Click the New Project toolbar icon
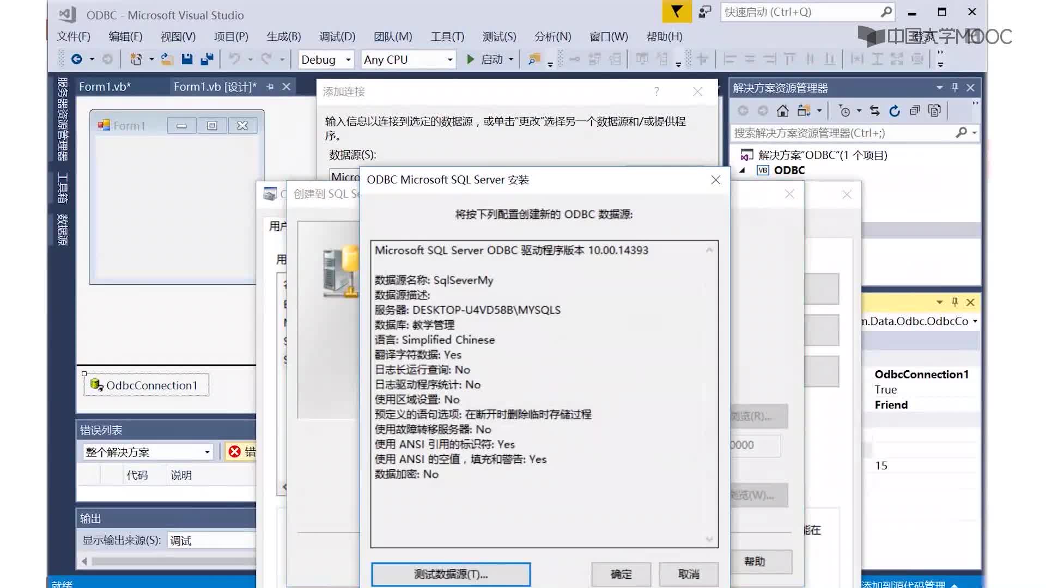The height and width of the screenshot is (588, 1046). click(x=136, y=59)
